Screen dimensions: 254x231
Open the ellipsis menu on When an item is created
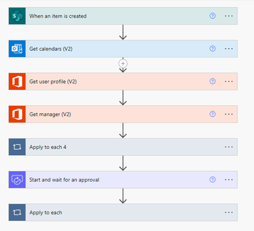229,16
